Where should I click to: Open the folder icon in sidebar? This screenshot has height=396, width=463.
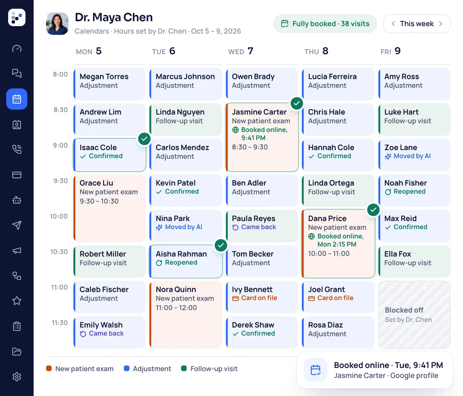17,352
